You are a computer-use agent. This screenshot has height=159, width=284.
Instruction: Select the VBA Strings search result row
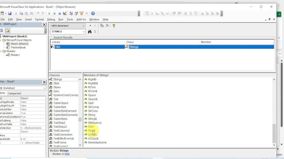click(x=162, y=47)
